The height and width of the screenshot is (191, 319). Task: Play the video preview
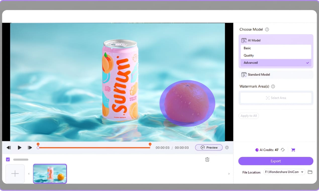(19, 148)
